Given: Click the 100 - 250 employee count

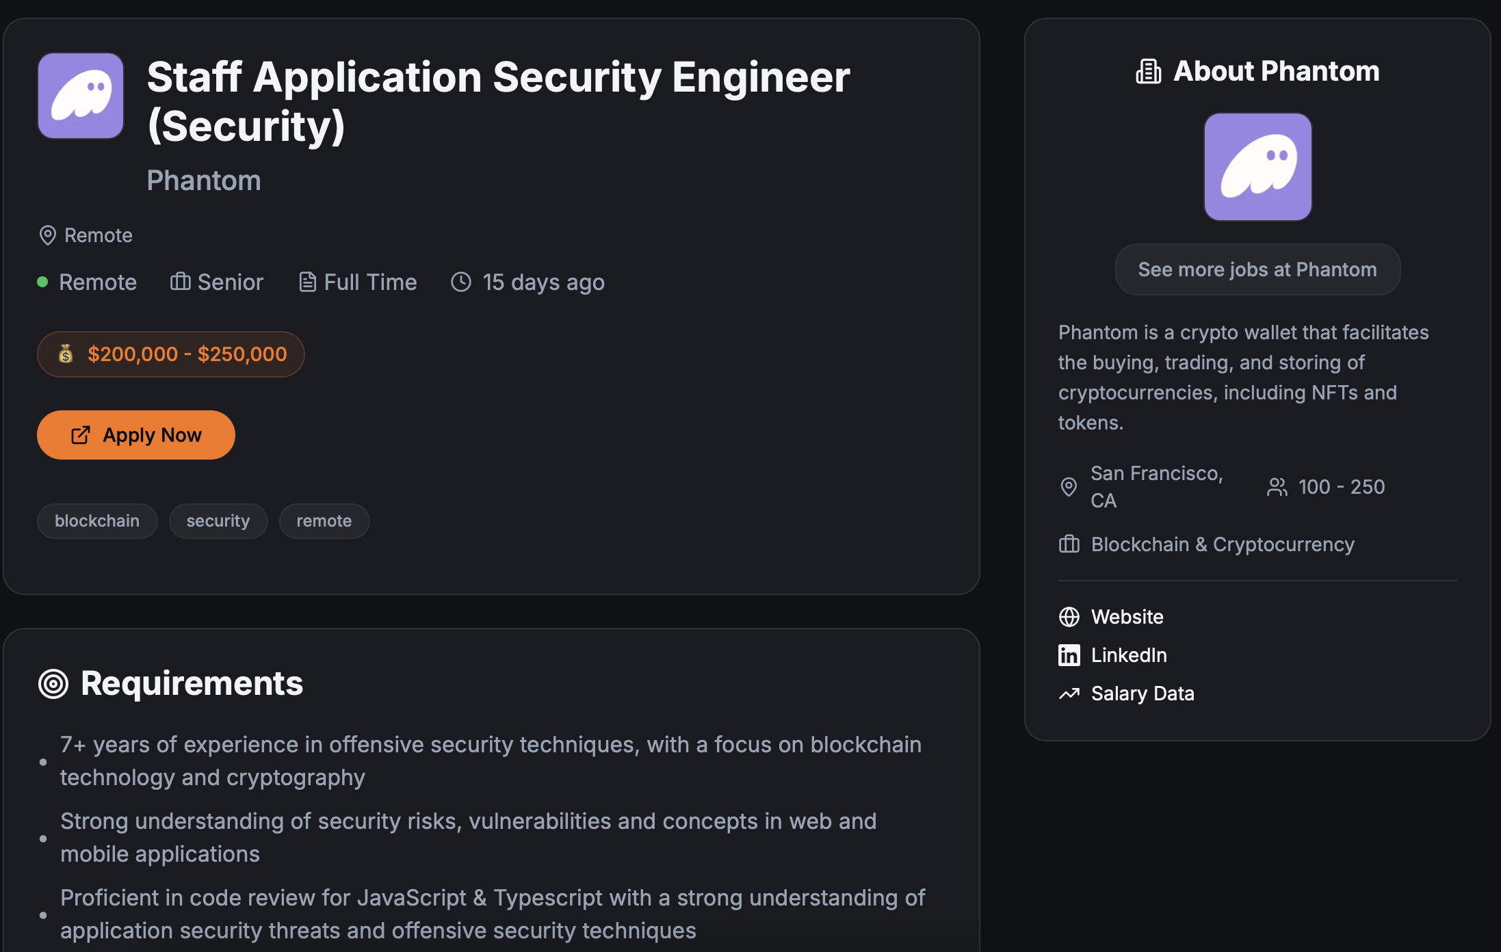Looking at the screenshot, I should (1342, 487).
